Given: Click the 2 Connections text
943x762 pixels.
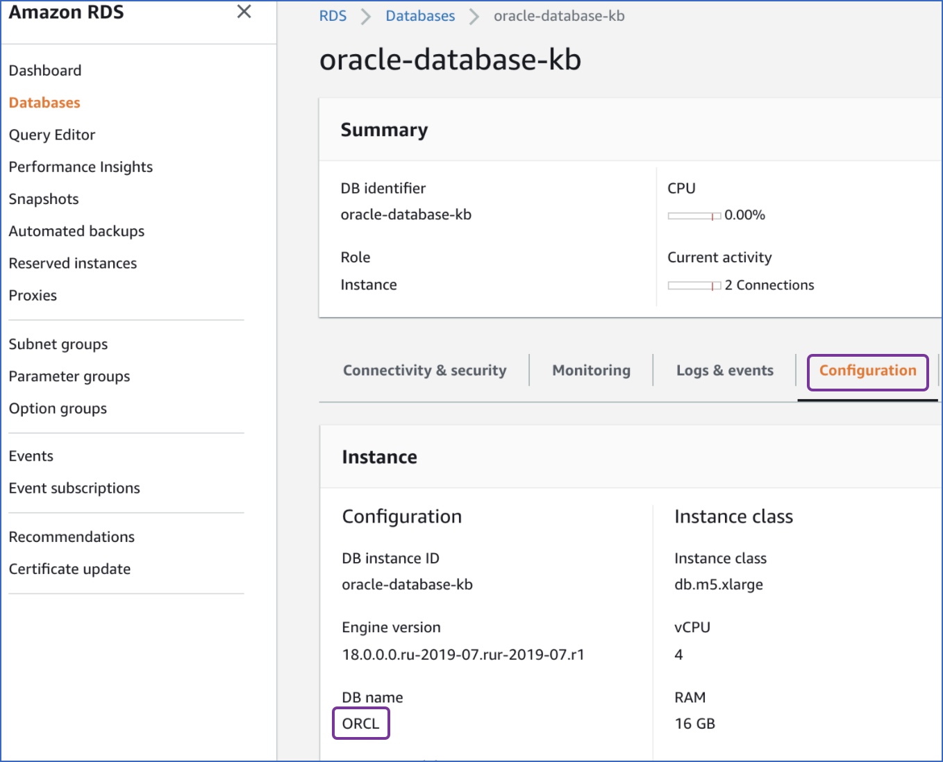Looking at the screenshot, I should [x=769, y=285].
